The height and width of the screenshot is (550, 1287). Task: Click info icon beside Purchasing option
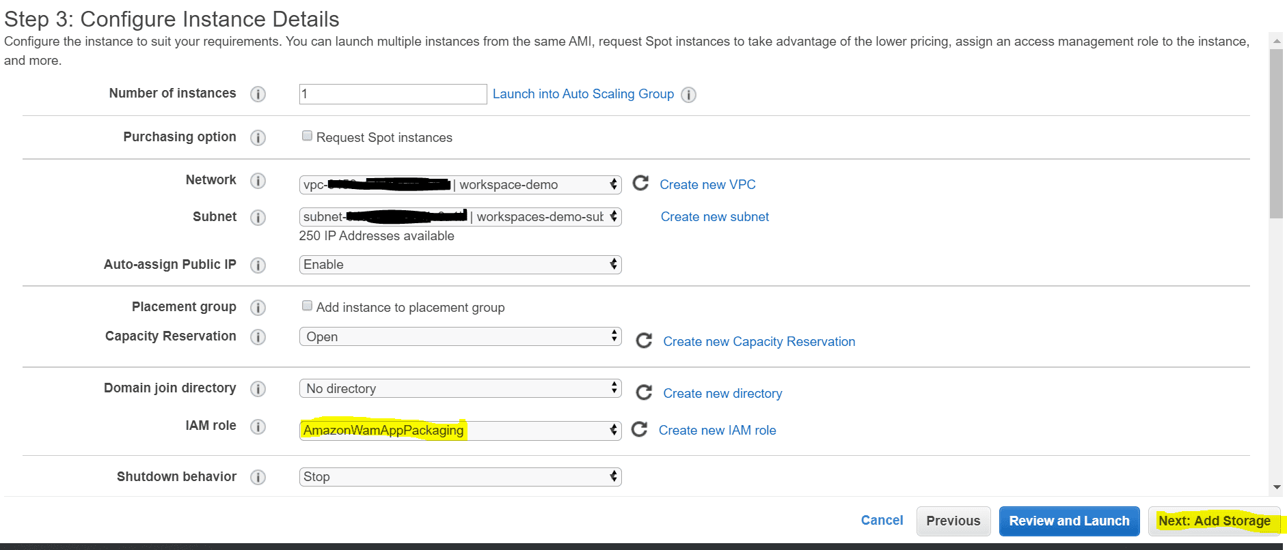(258, 138)
